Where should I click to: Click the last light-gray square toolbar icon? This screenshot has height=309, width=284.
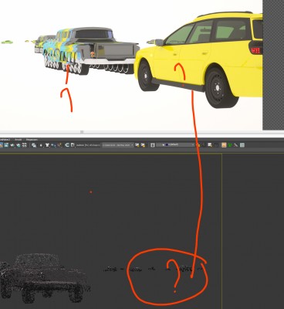242,145
